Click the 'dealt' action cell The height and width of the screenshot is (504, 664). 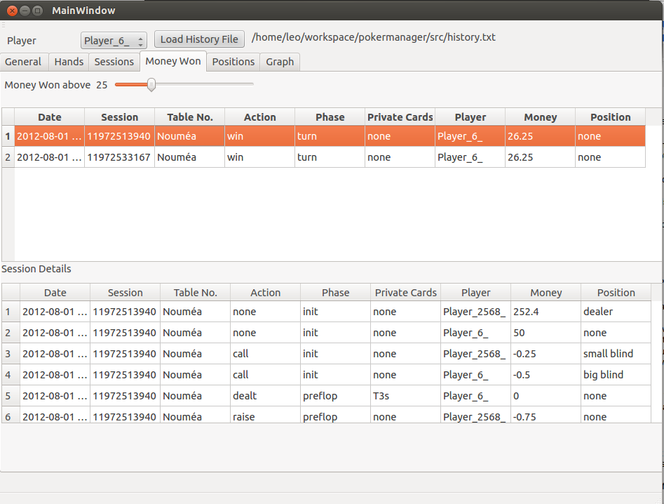coord(265,395)
